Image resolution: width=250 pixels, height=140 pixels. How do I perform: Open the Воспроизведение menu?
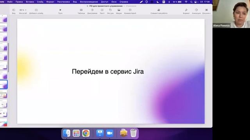click(89, 2)
